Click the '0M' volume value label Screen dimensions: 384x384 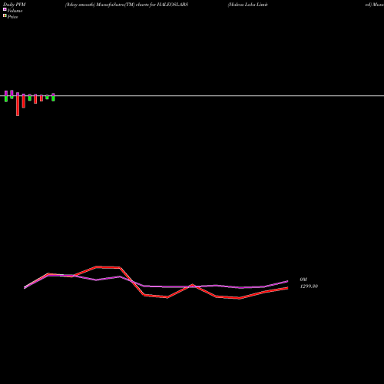click(303, 280)
